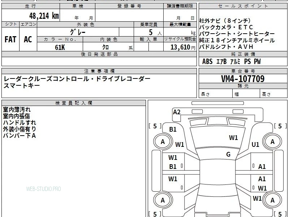Select the FAT shift value
Screen dimensions: 289x217
(x=10, y=39)
